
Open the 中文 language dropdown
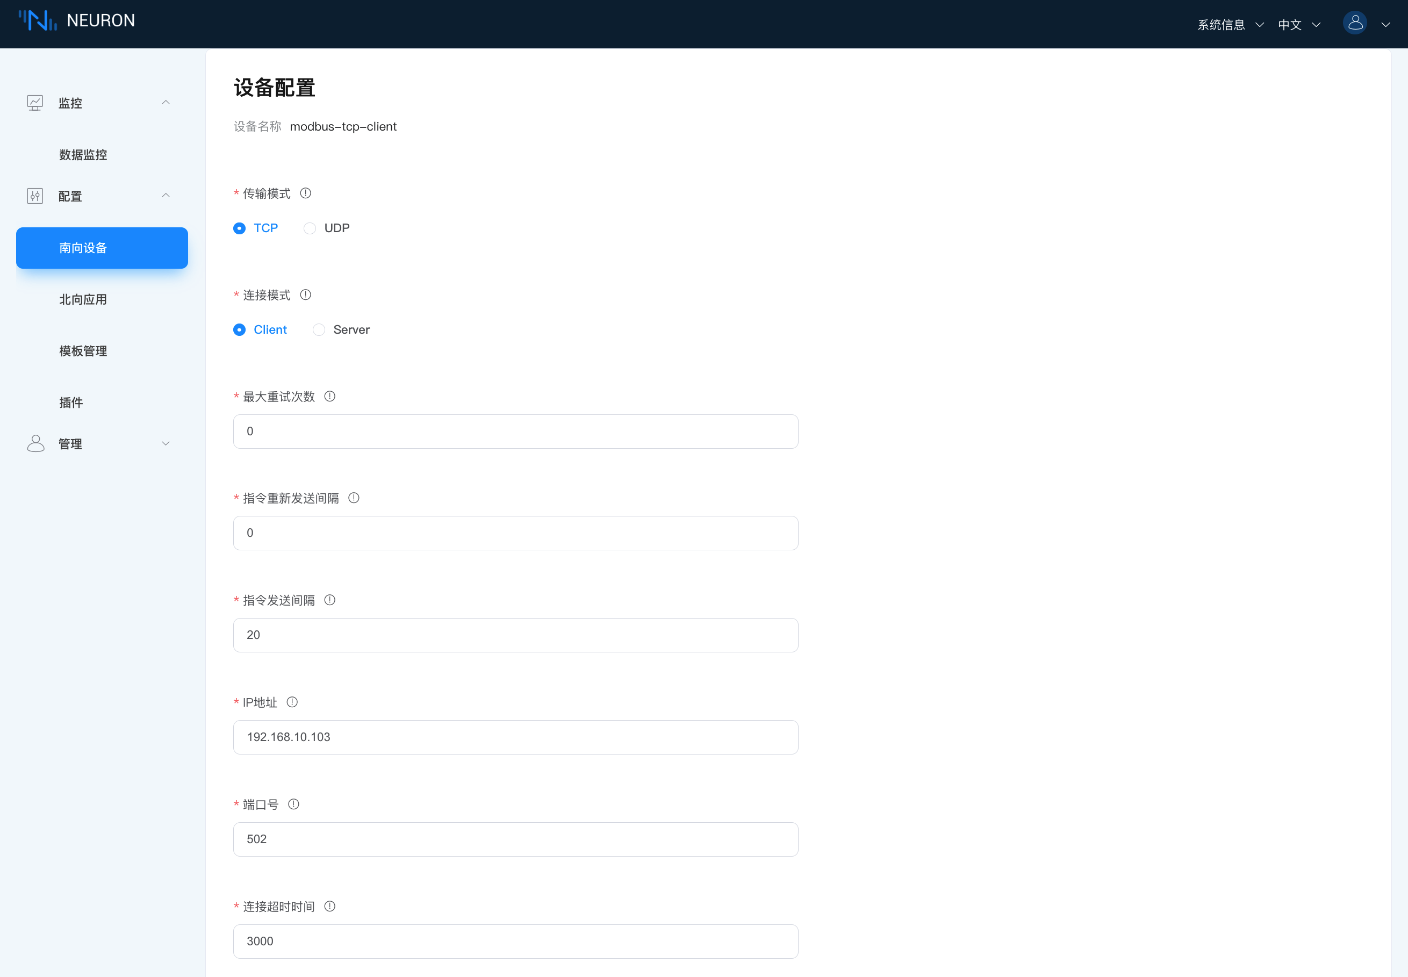1298,25
